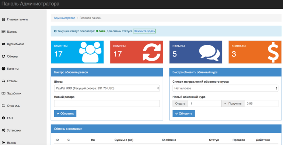Expand the exchange rate directions list dropdown
This screenshot has height=145, width=283.
225,88
